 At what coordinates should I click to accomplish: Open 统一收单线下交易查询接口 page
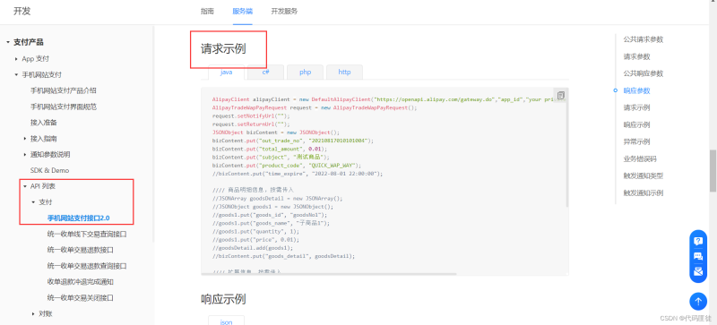coord(86,235)
